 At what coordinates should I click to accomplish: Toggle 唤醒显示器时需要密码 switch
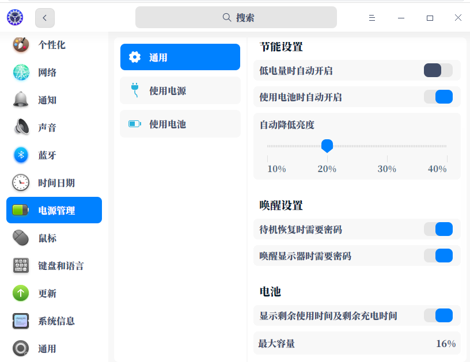(x=439, y=256)
